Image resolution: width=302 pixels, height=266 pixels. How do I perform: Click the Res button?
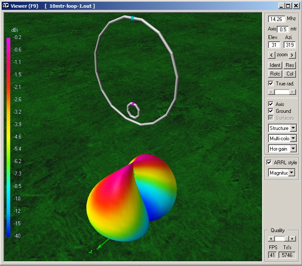[290, 65]
